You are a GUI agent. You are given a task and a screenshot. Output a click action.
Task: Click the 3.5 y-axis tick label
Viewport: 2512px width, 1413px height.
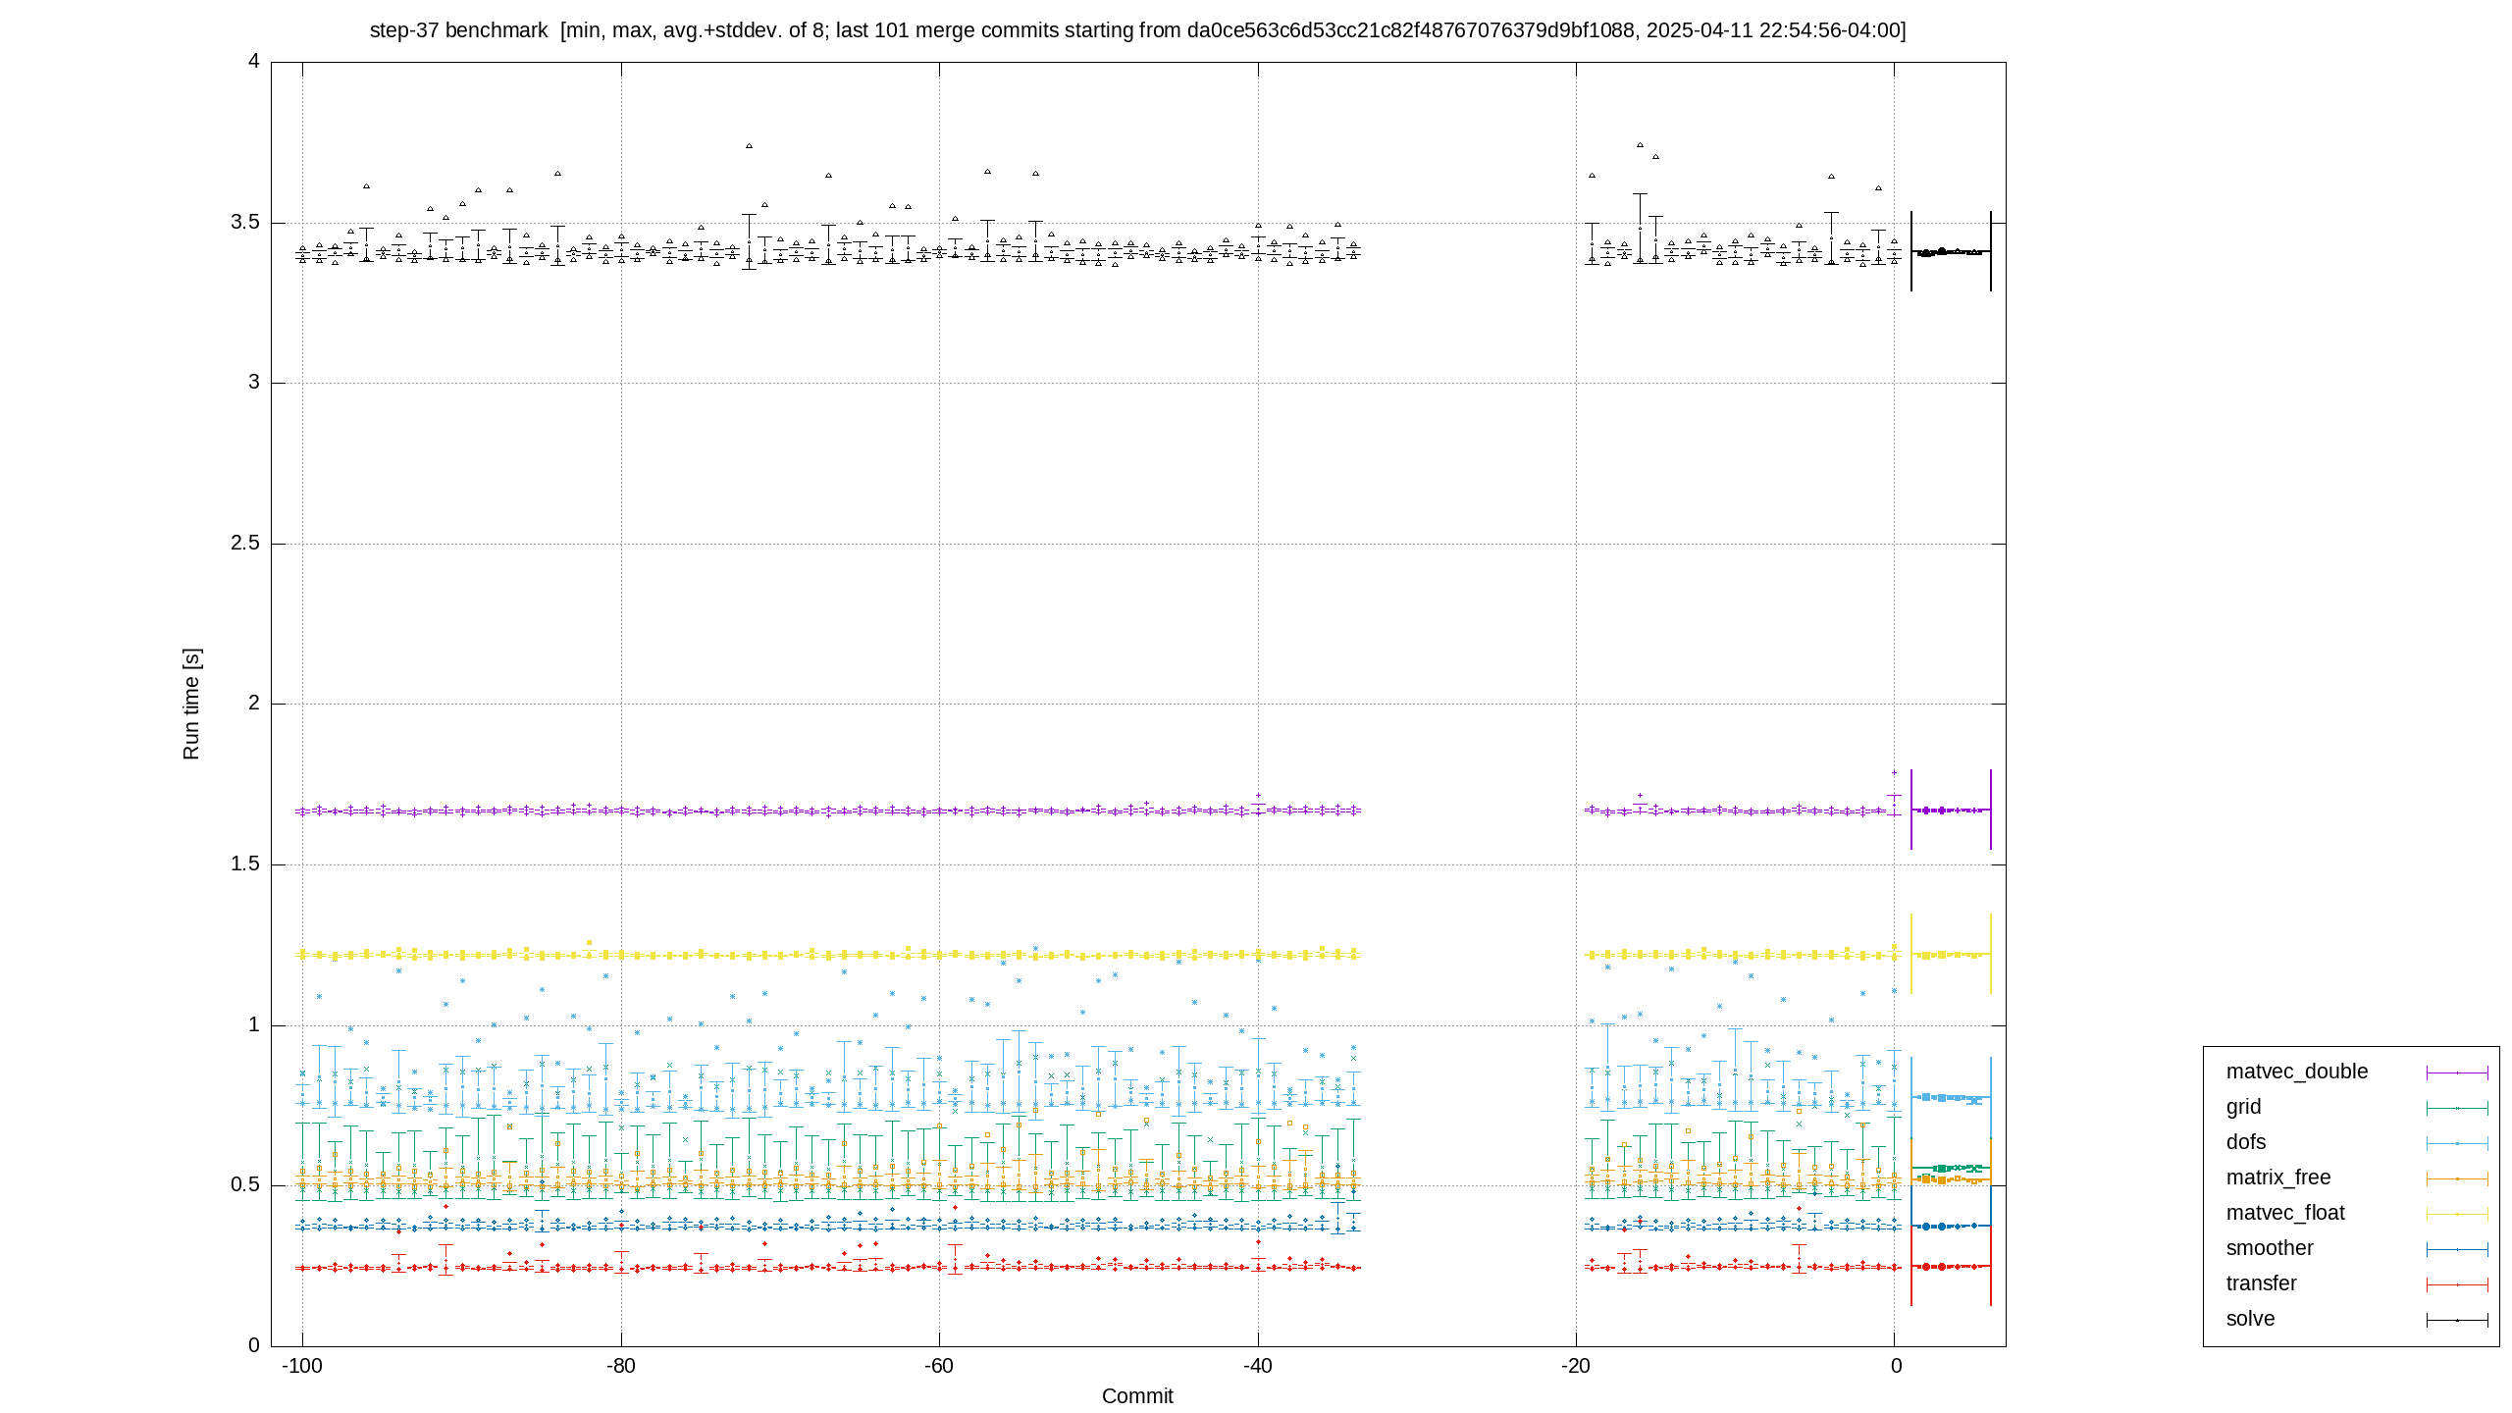(245, 222)
